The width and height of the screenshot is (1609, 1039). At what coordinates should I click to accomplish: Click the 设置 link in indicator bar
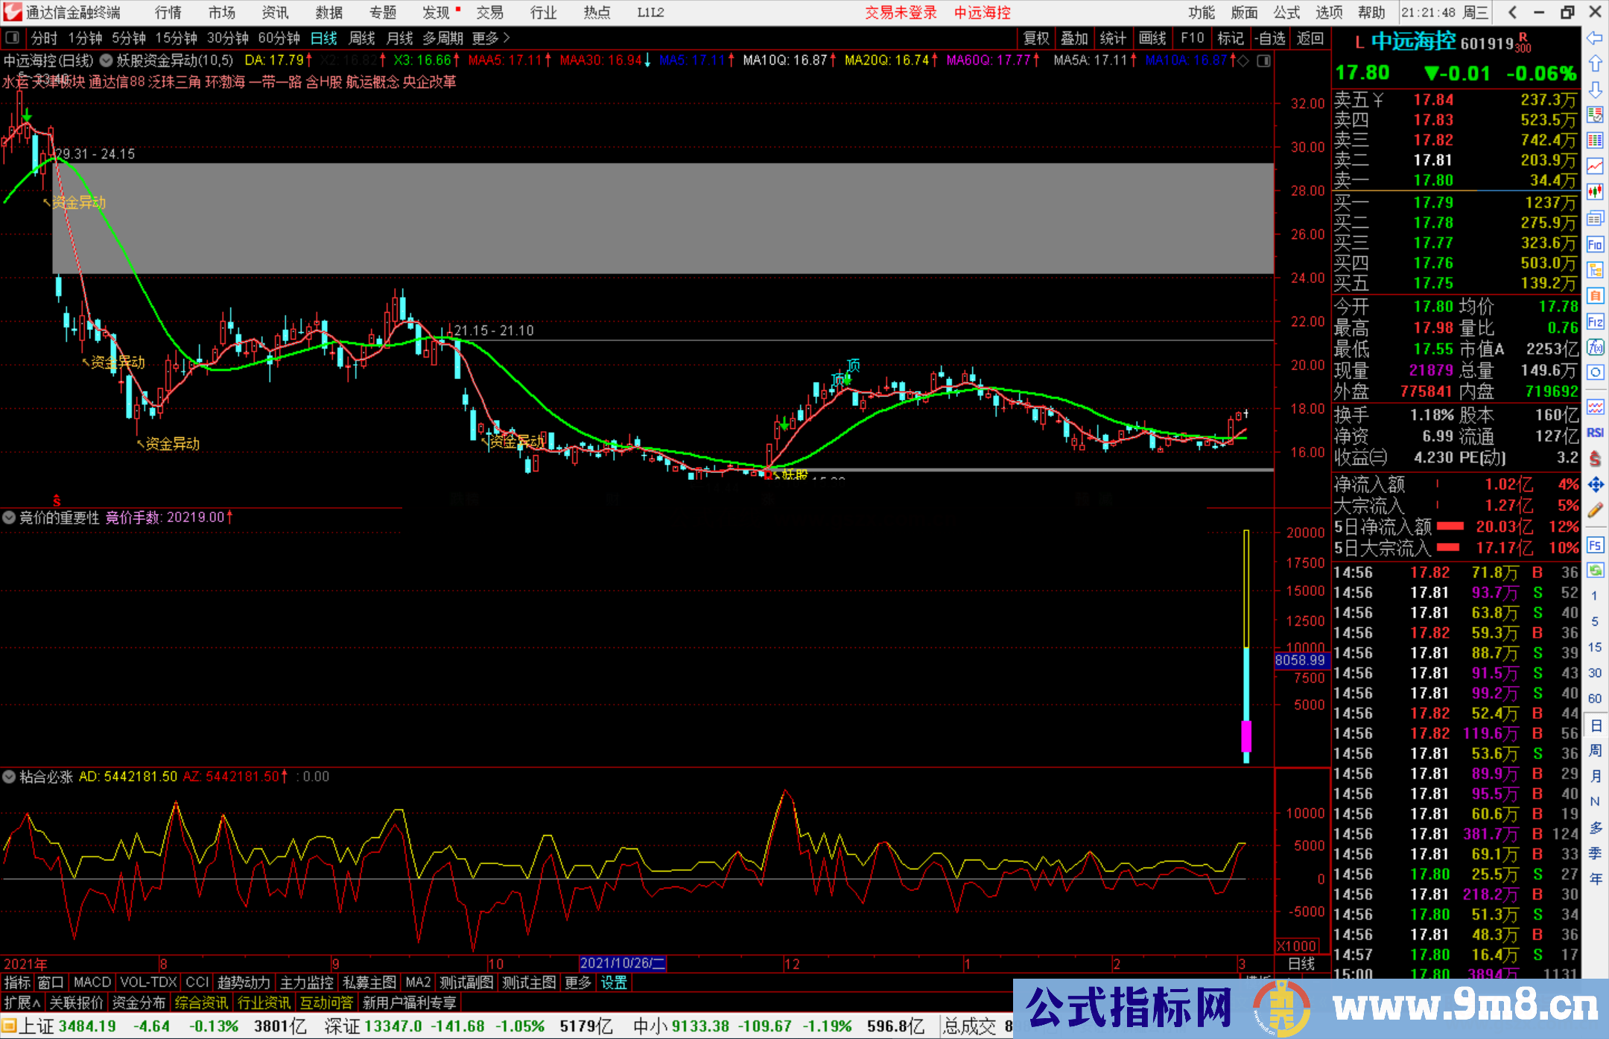[614, 982]
